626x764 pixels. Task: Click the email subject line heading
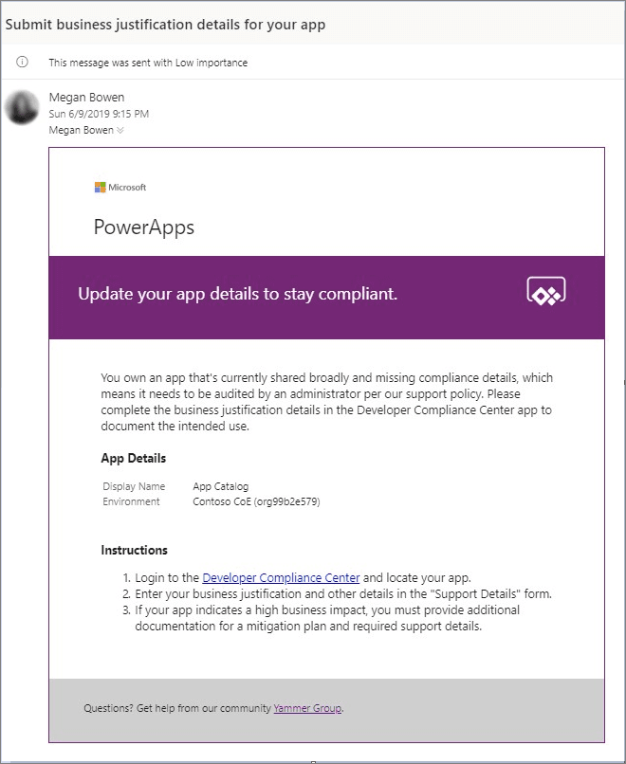(x=165, y=25)
